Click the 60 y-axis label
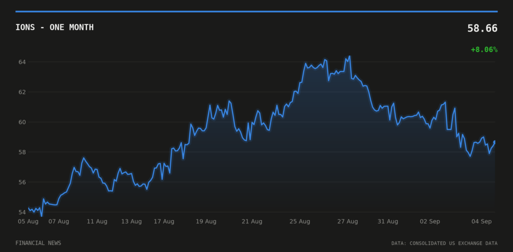Image resolution: width=513 pixels, height=252 pixels. [x=22, y=122]
